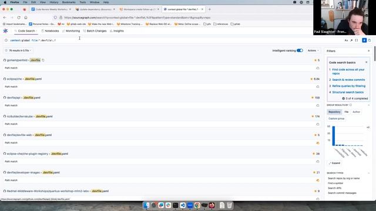The width and height of the screenshot is (376, 211).
Task: Select Author grouping option
Action: (357, 112)
